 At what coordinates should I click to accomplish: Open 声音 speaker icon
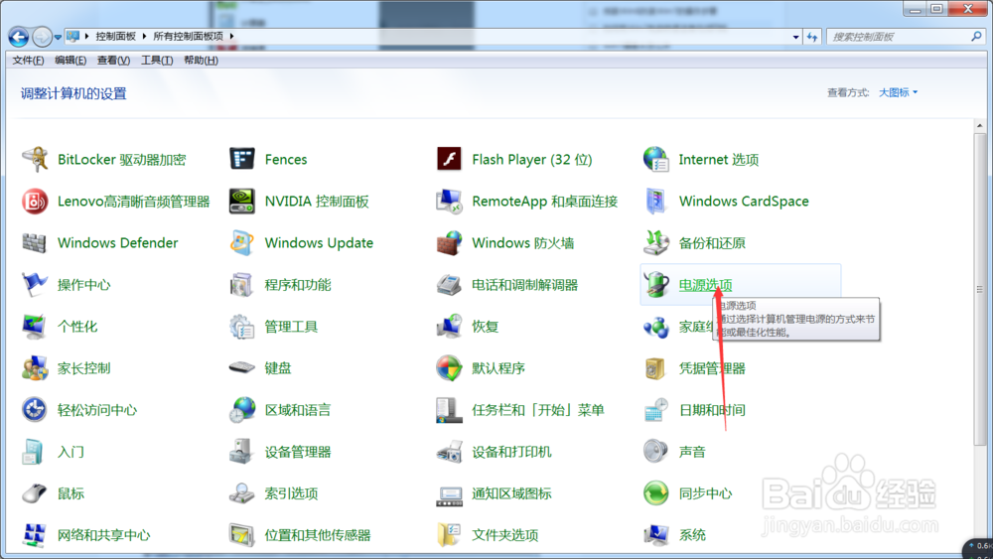pyautogui.click(x=656, y=452)
